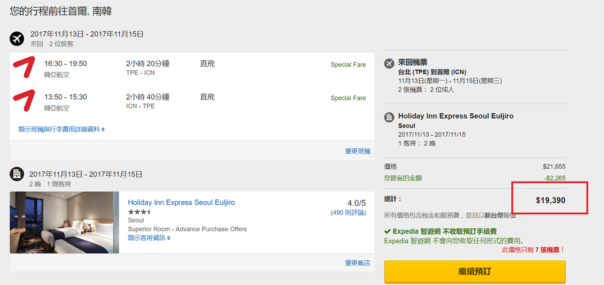Click the 來回機票 summary heading
Viewport: 604px width, 285px height.
click(x=412, y=63)
